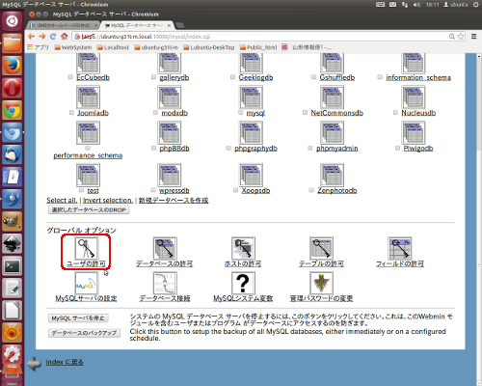The width and height of the screenshot is (482, 386).
Task: Click the phpBBdb database icon
Action: [x=170, y=132]
